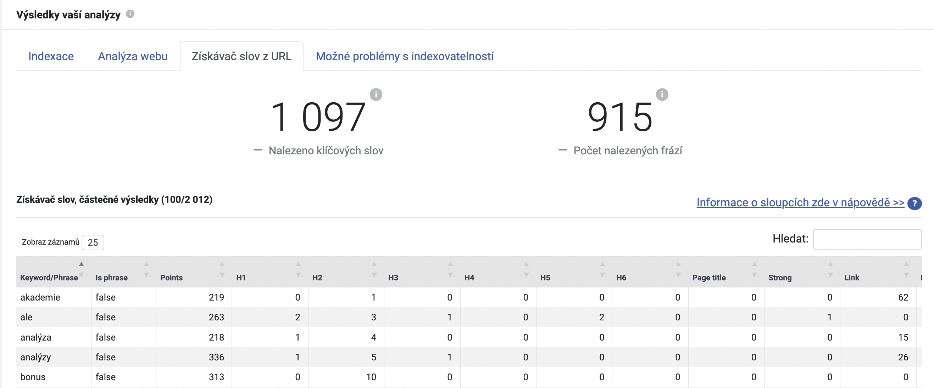Screen dimensions: 934x388
Task: Click the 1 097 keywords number
Action: point(318,117)
